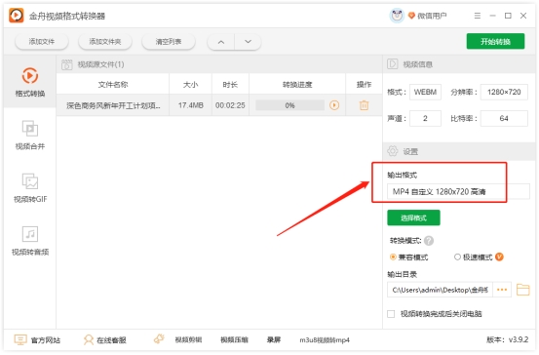Image resolution: width=539 pixels, height=355 pixels.
Task: Click the 微信用户 username label
Action: coord(432,16)
